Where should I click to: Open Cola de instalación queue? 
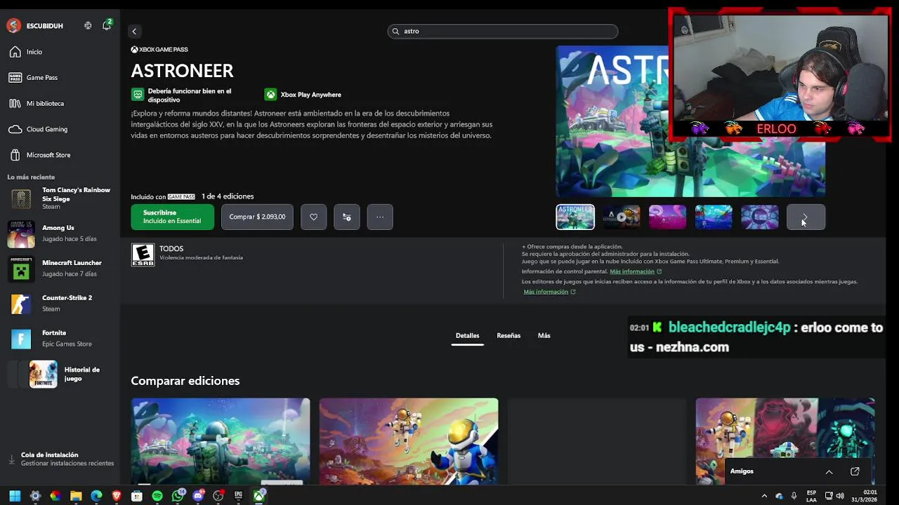point(60,459)
